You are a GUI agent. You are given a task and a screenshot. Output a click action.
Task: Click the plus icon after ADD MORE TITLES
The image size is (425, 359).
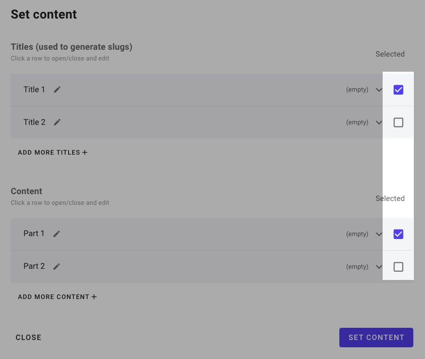click(x=85, y=152)
